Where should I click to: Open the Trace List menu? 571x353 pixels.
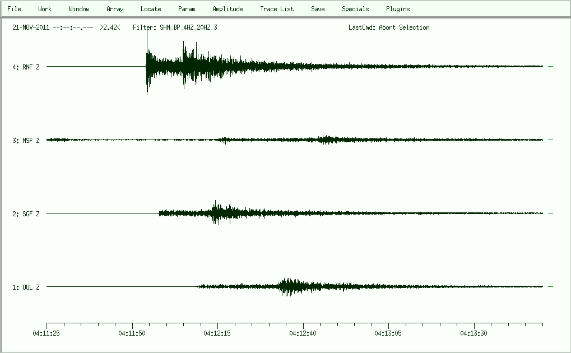point(277,9)
